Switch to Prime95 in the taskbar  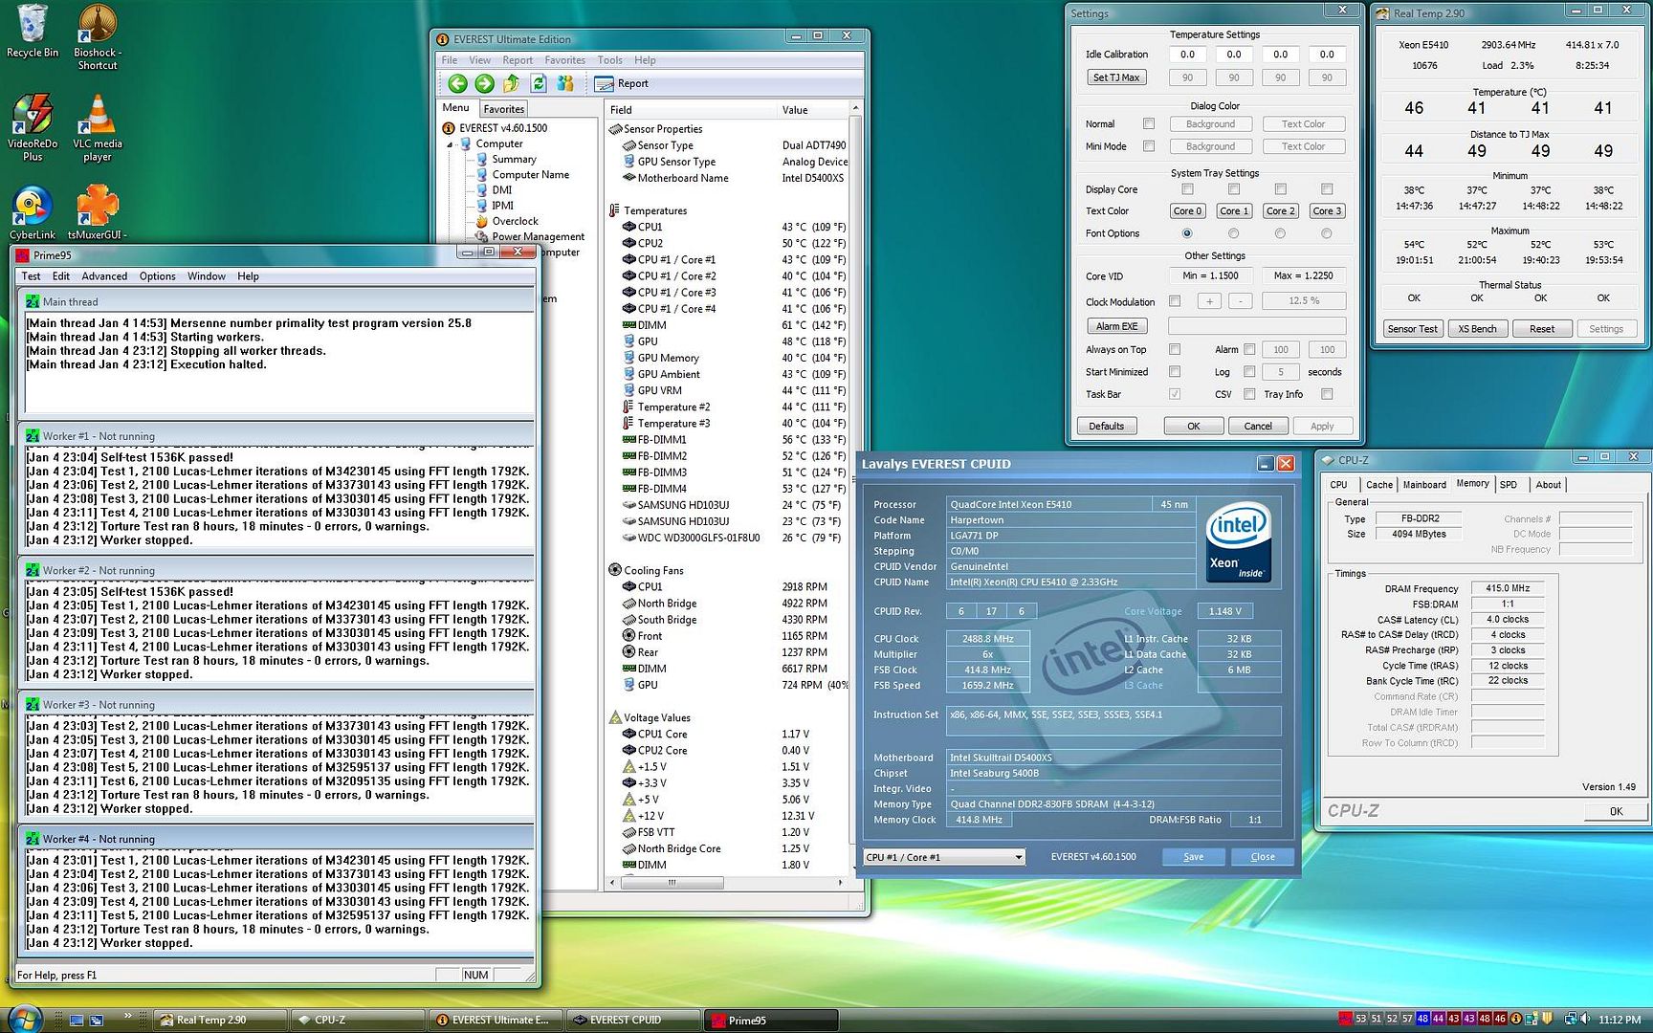[771, 1020]
